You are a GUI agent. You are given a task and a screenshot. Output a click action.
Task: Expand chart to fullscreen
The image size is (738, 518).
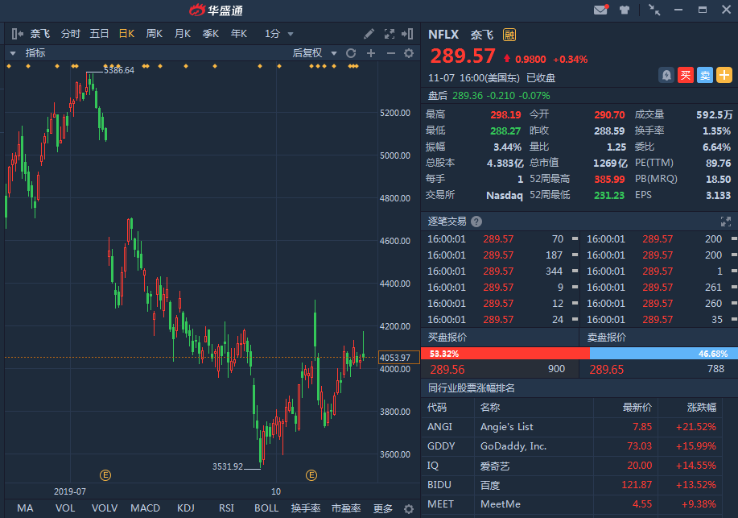click(390, 34)
